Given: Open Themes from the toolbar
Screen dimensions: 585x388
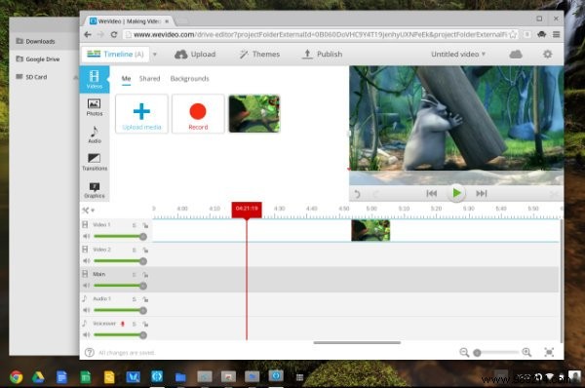Looking at the screenshot, I should 259,54.
